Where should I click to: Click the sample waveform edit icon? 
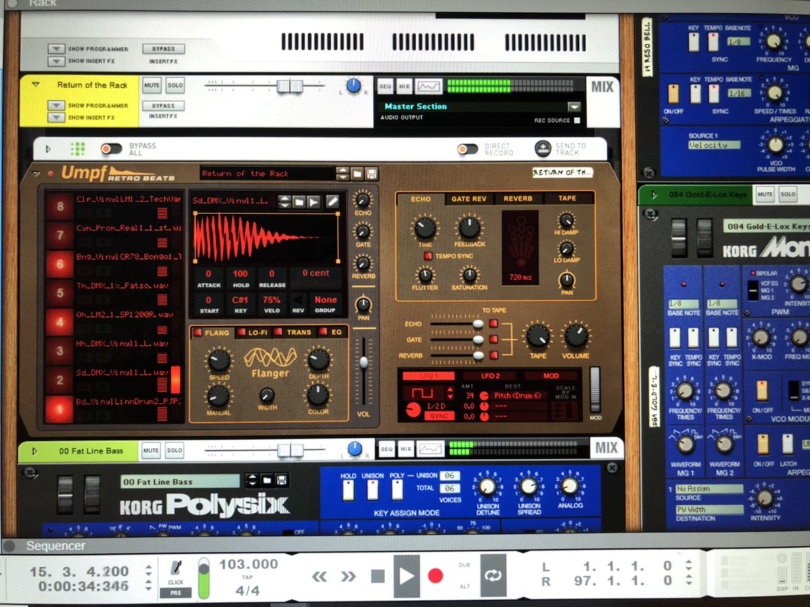point(313,201)
